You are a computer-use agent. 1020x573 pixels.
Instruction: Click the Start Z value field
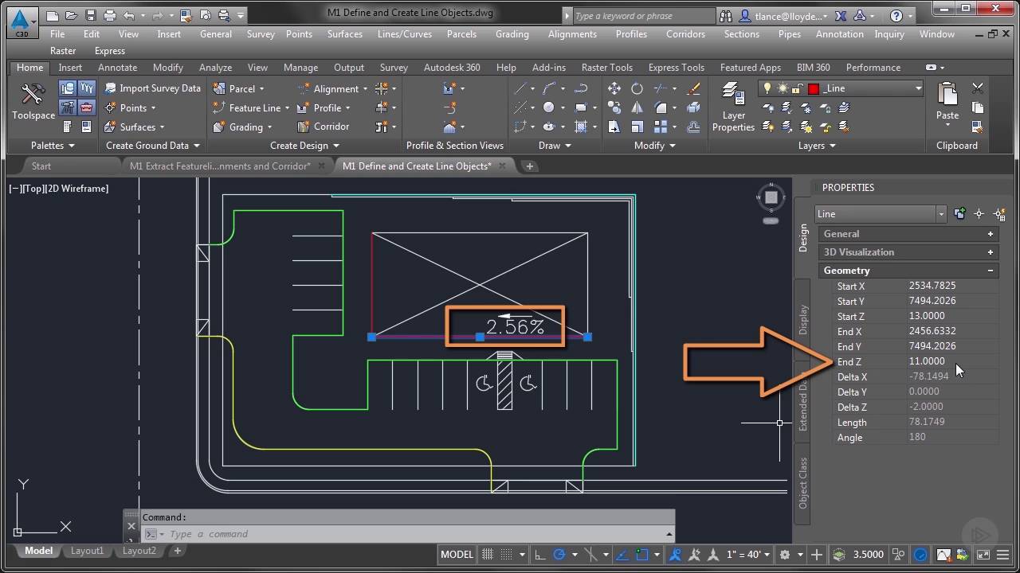pyautogui.click(x=952, y=316)
